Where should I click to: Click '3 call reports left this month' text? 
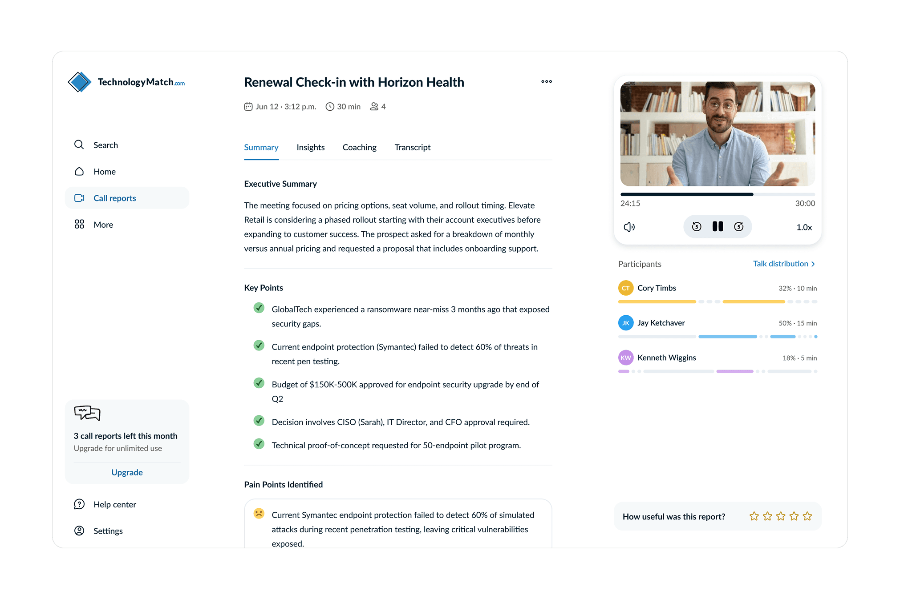click(x=126, y=436)
